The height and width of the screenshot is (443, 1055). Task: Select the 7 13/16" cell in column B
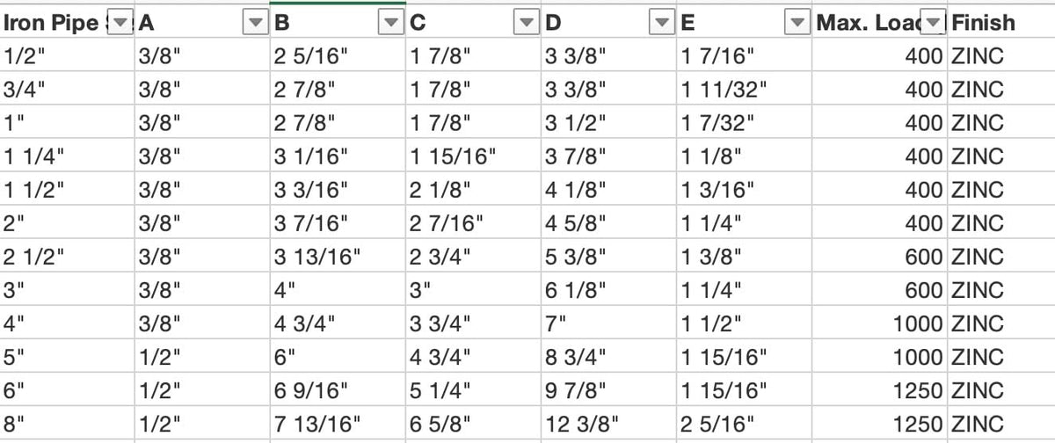(337, 424)
